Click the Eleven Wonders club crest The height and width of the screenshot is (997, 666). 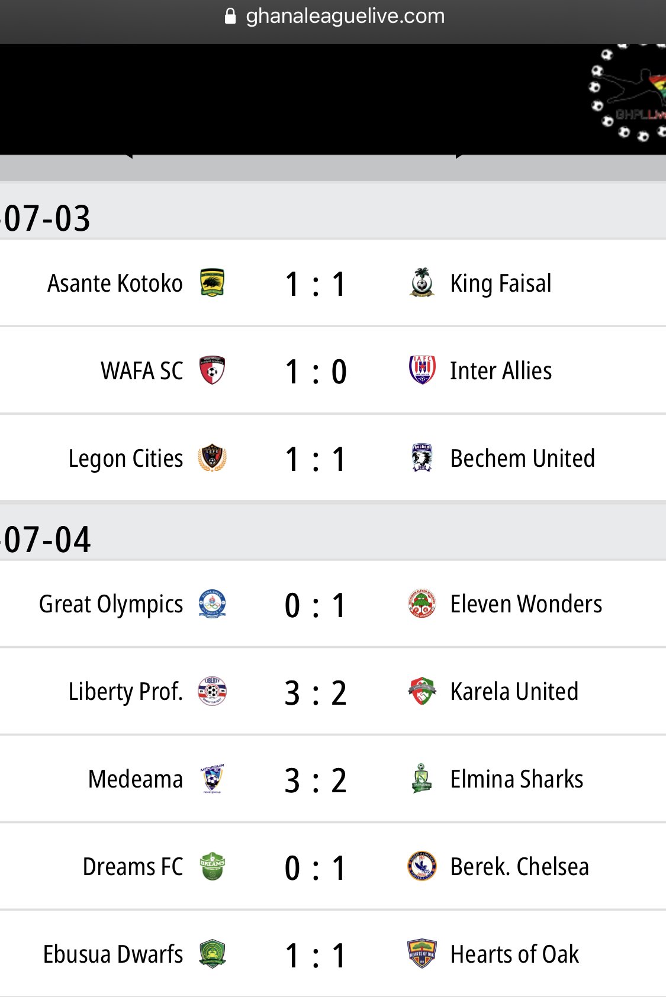pos(422,604)
